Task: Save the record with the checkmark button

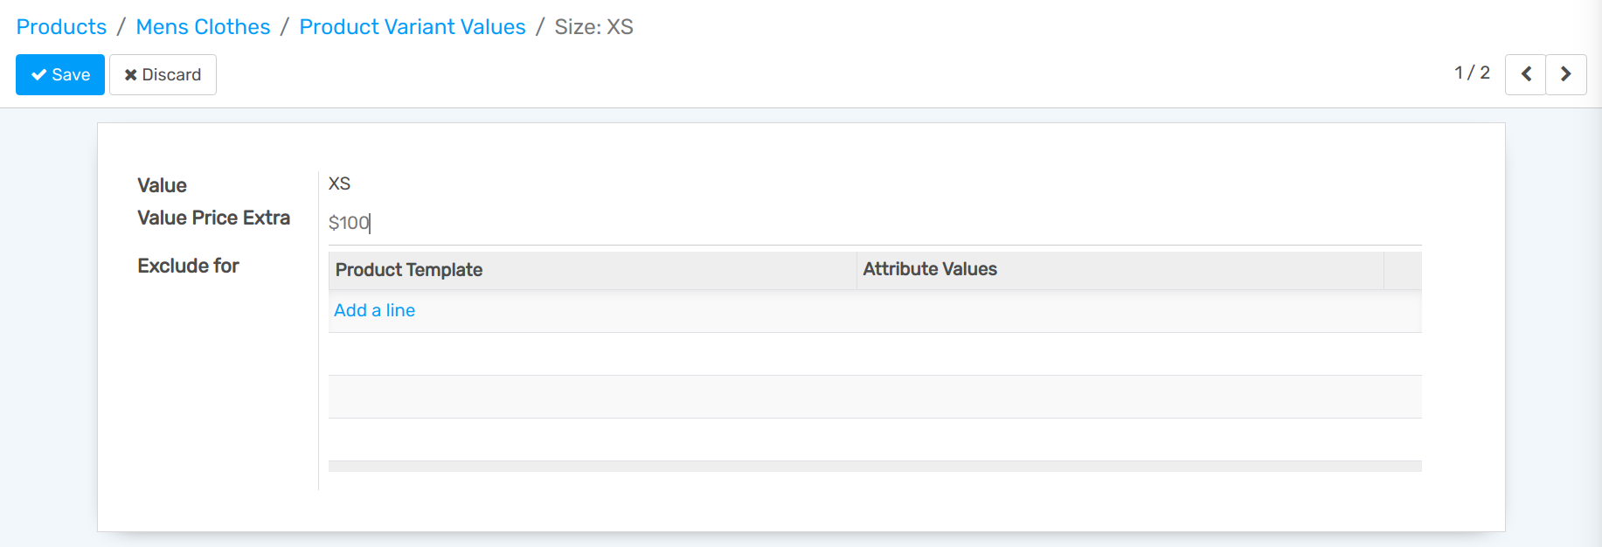Action: tap(60, 74)
